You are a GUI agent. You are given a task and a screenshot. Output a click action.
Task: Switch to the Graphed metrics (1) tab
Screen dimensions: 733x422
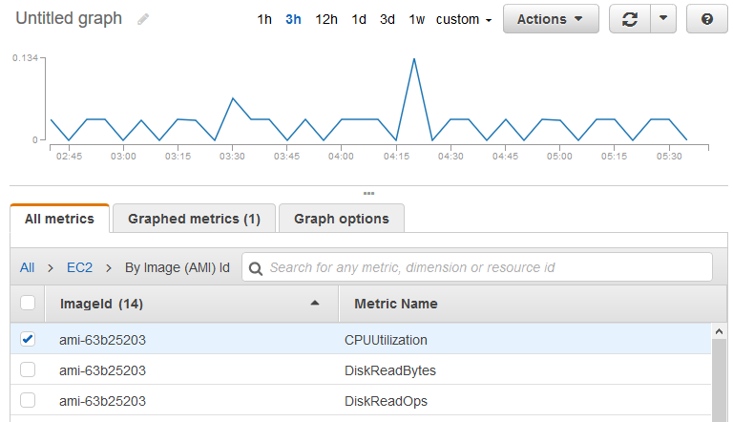[194, 219]
